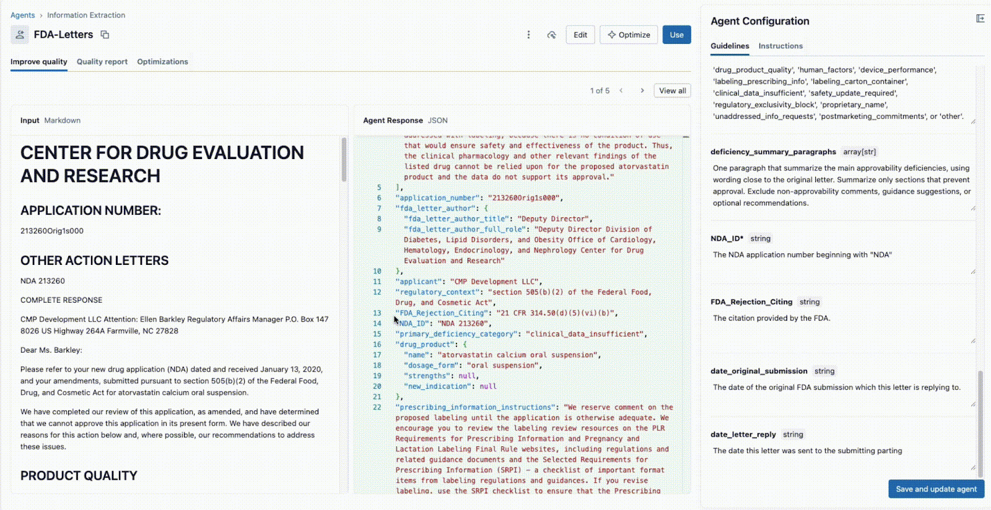
Task: Click the 'Information Extraction' breadcrumb text
Action: 86,15
